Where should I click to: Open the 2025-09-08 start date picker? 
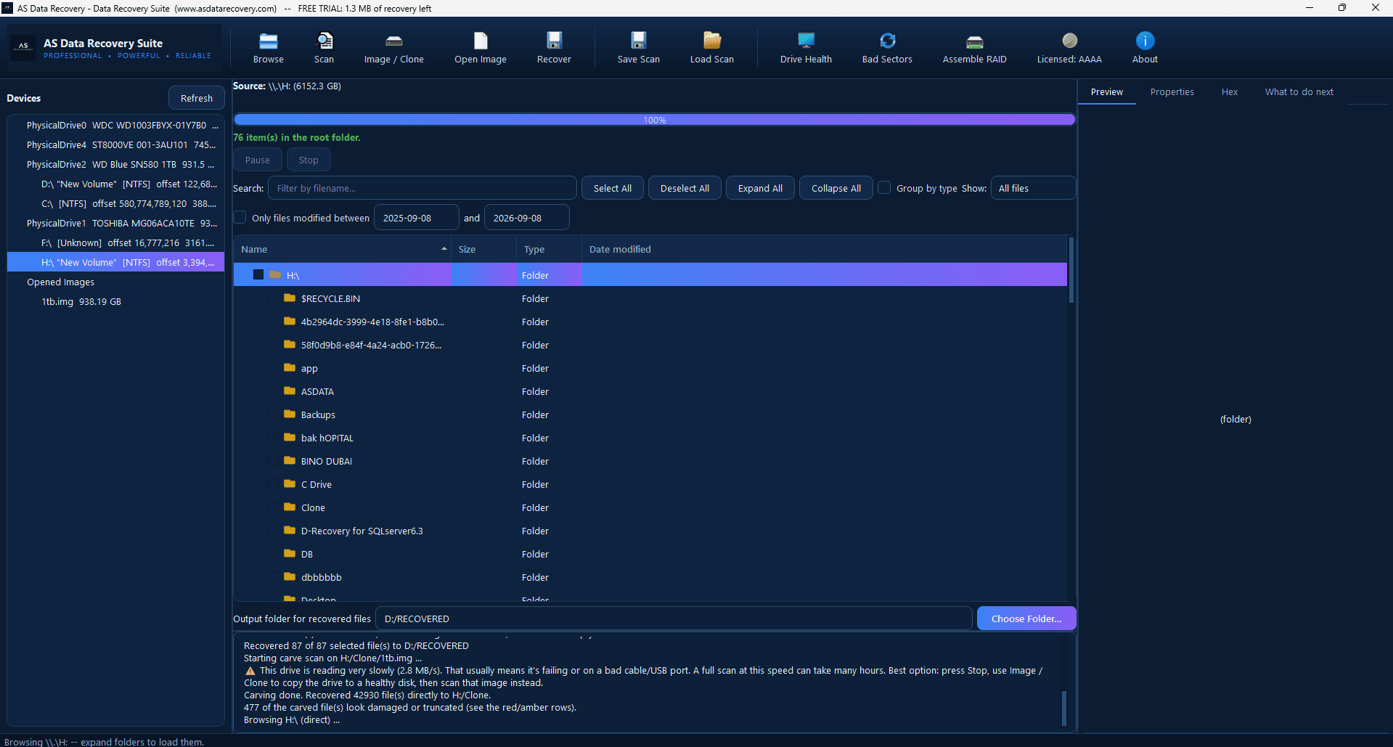click(416, 218)
